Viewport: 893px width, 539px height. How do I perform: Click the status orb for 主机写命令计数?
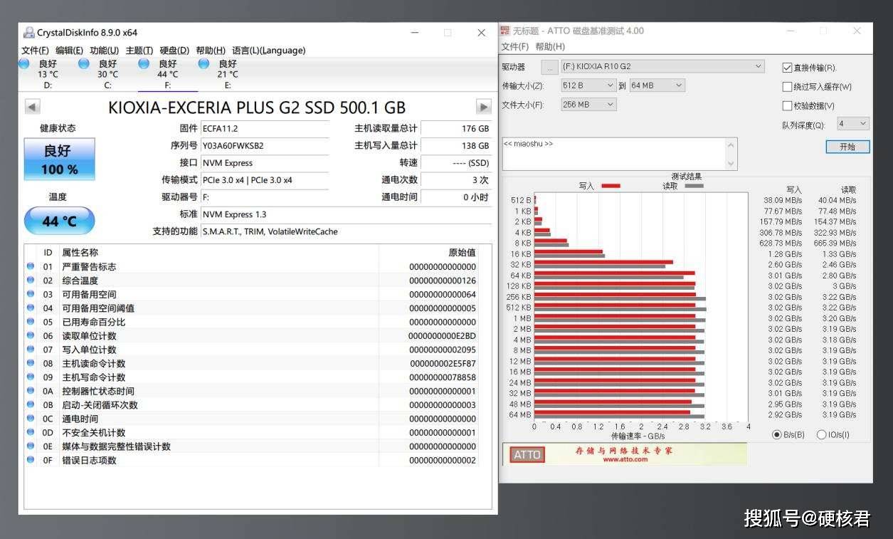point(31,377)
